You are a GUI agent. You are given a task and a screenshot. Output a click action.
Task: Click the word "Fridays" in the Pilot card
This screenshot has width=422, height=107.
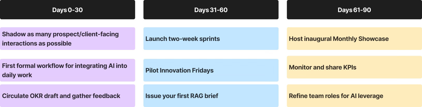click(x=203, y=70)
